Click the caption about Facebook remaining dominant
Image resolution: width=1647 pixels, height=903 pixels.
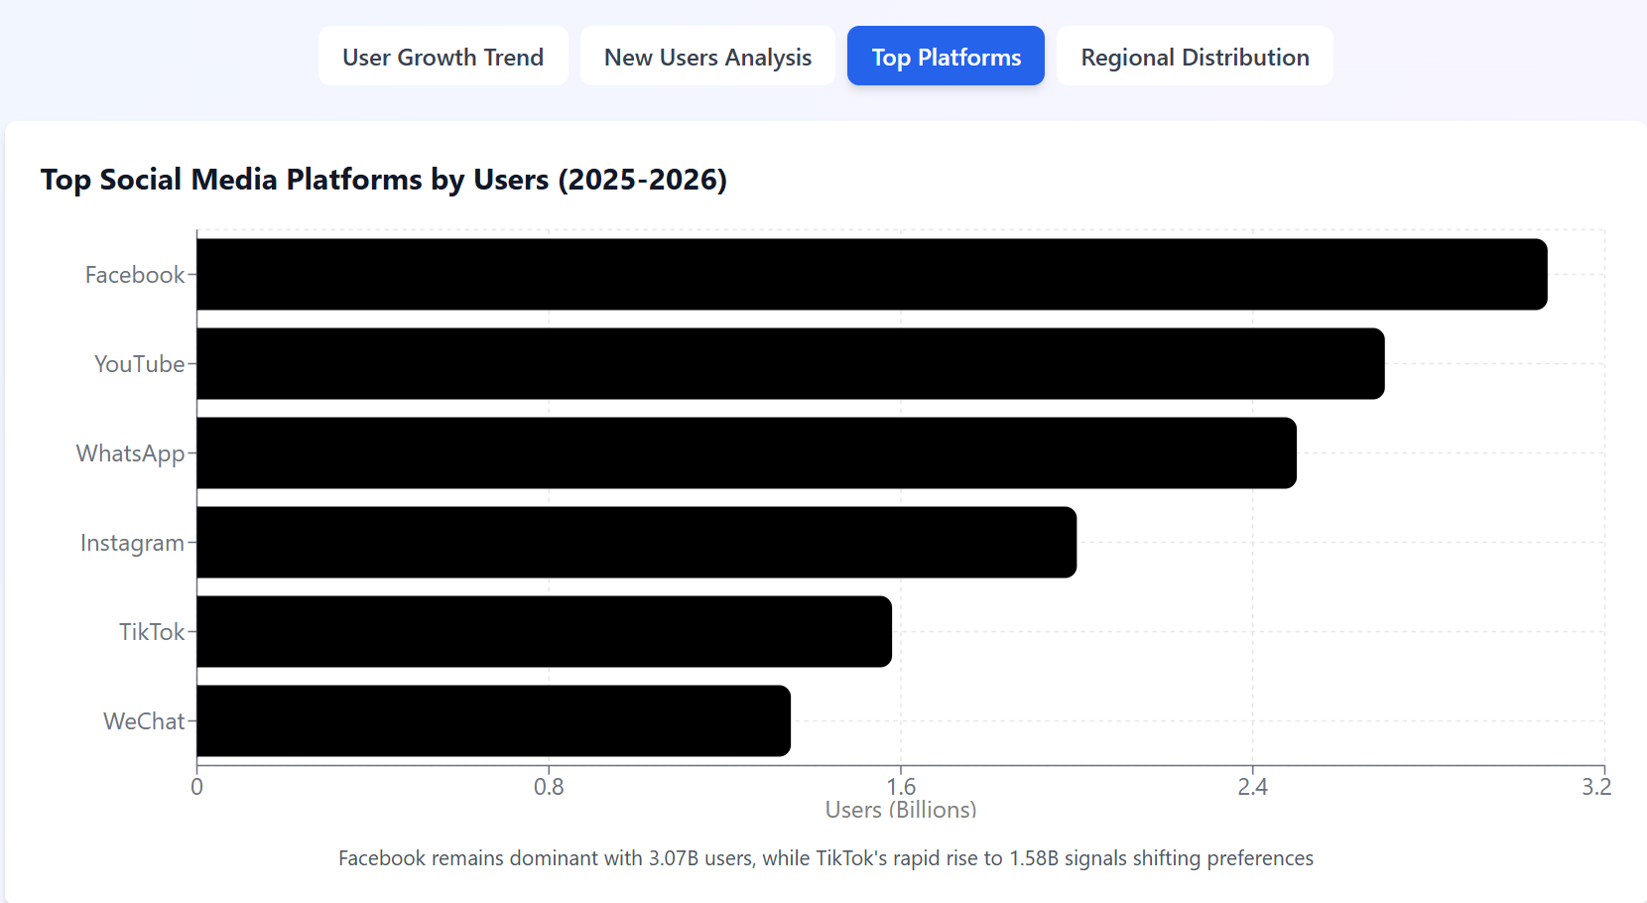tap(825, 858)
